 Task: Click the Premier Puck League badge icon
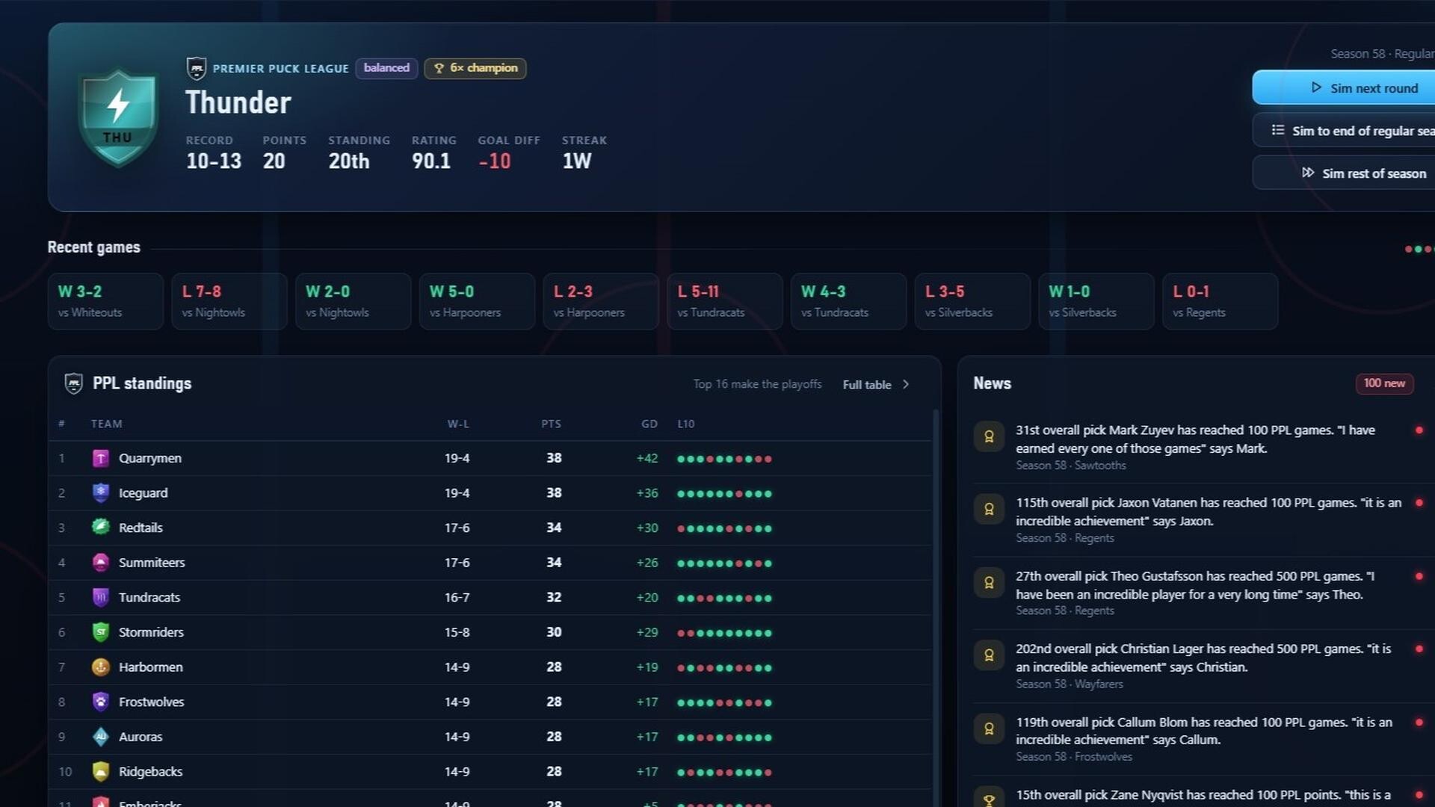(x=196, y=68)
